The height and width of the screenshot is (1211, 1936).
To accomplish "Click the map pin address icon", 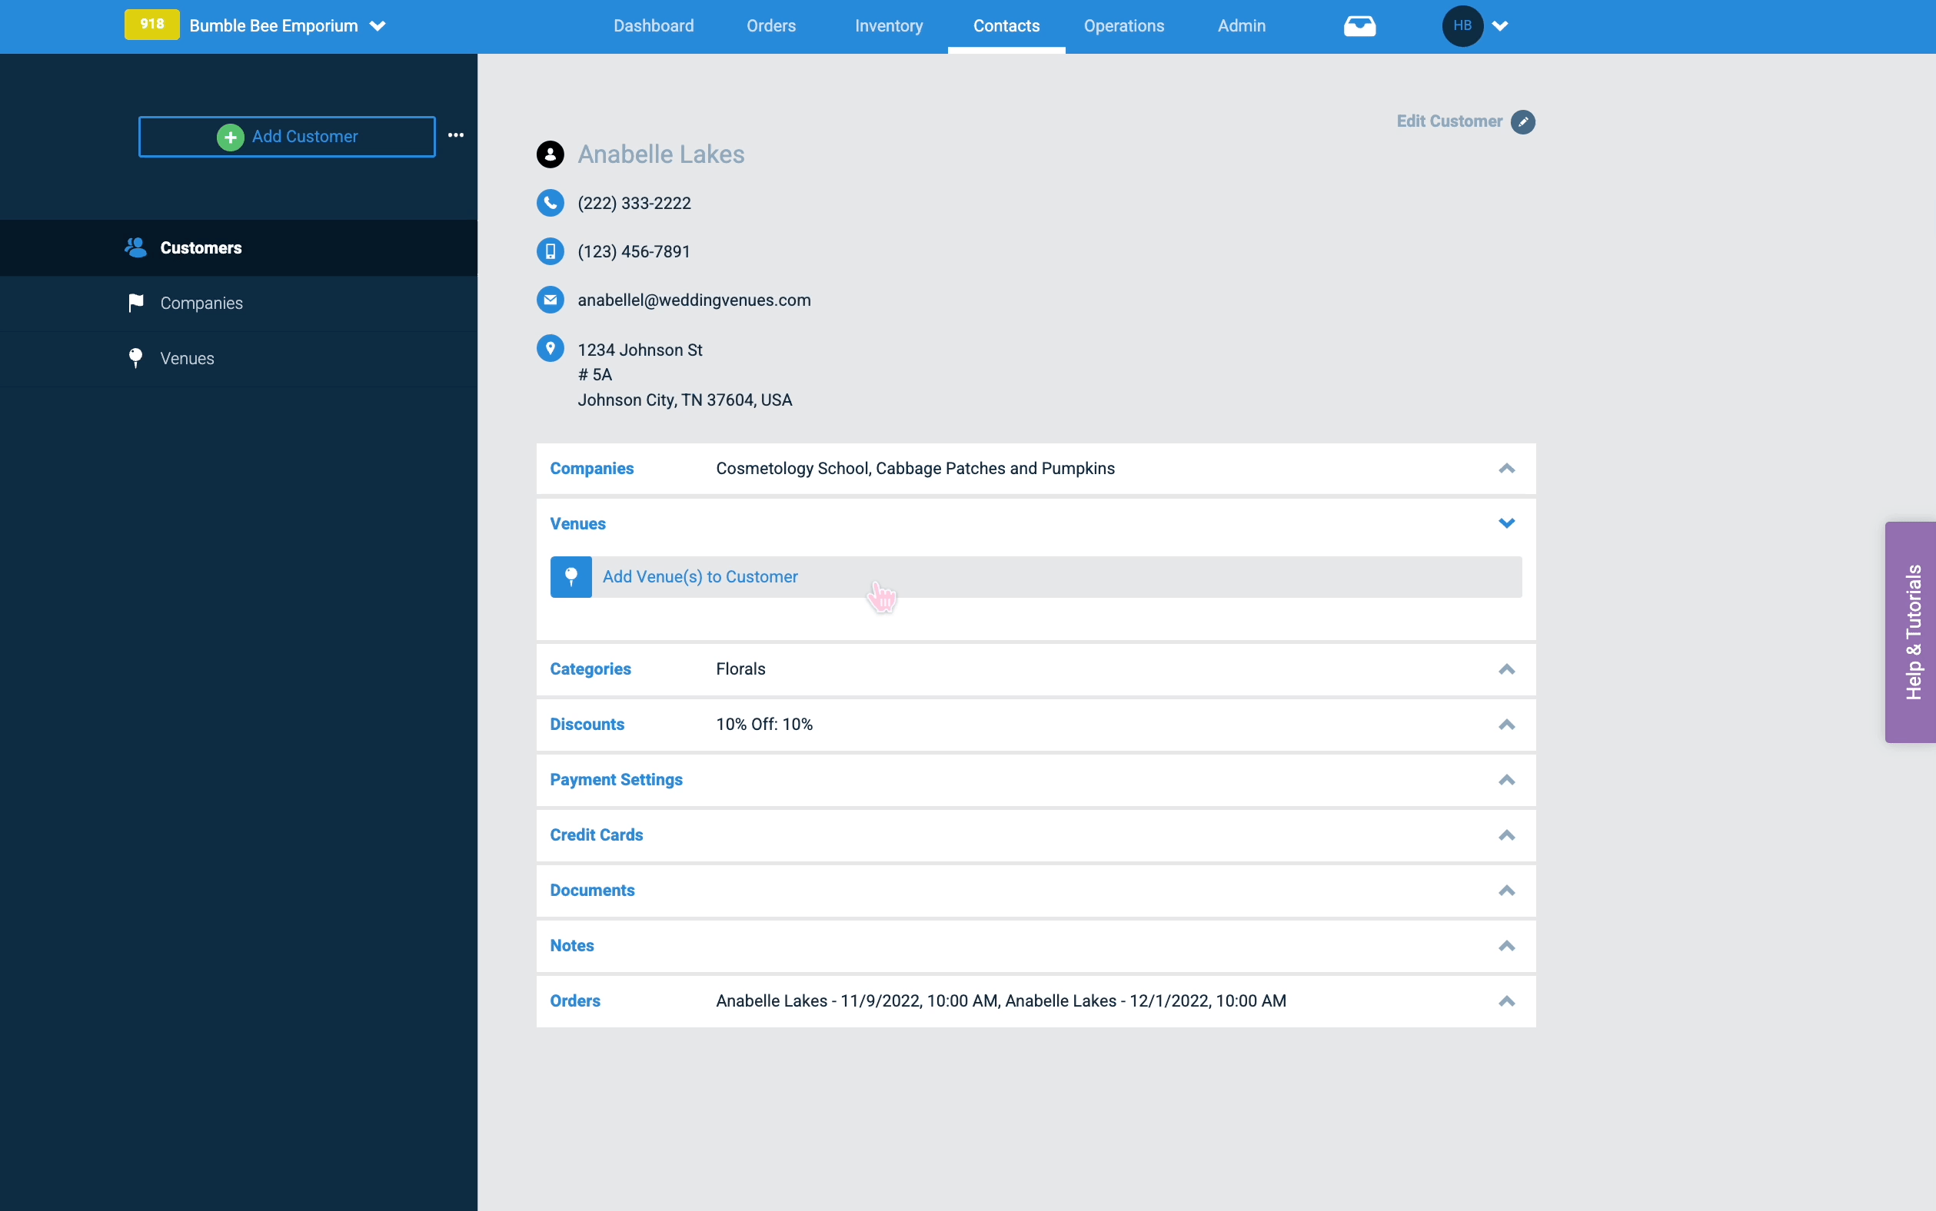I will 551,348.
